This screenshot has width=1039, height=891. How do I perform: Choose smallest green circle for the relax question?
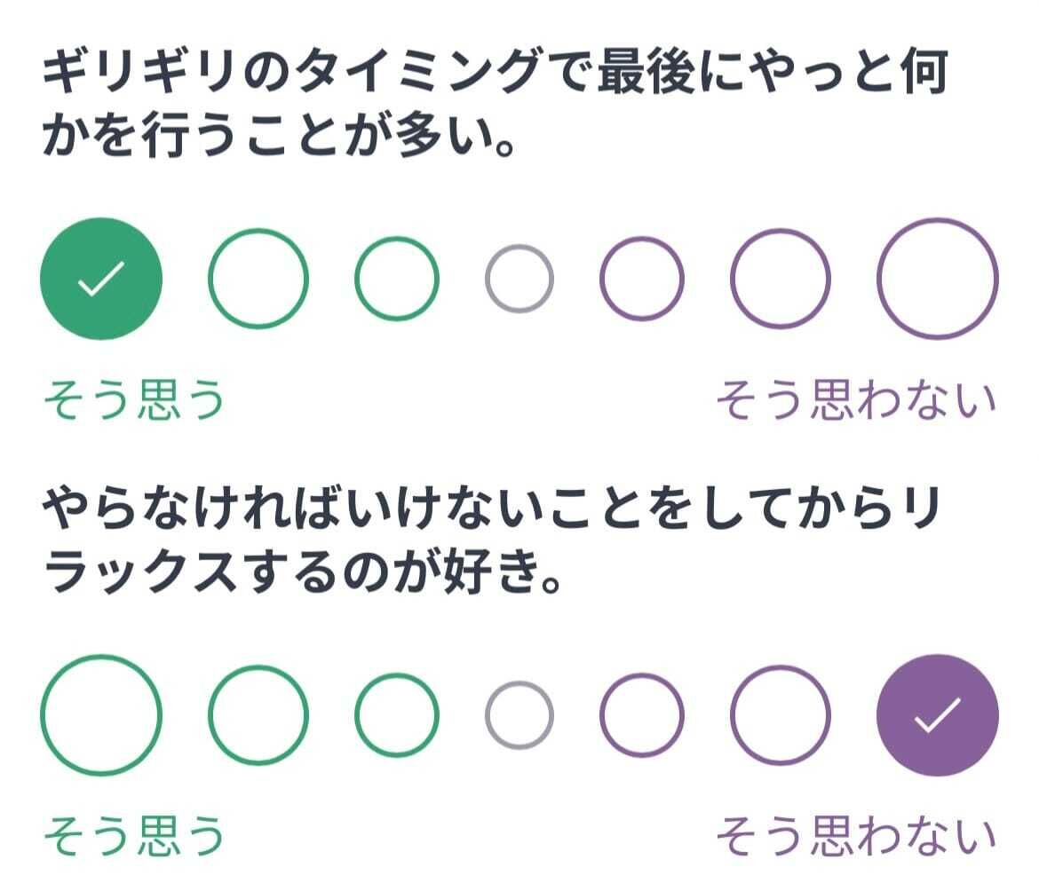pyautogui.click(x=397, y=714)
